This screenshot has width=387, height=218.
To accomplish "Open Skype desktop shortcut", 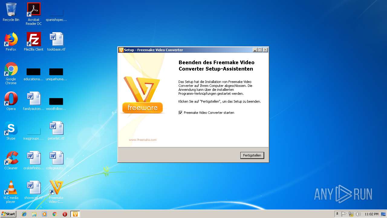I will point(11,131).
